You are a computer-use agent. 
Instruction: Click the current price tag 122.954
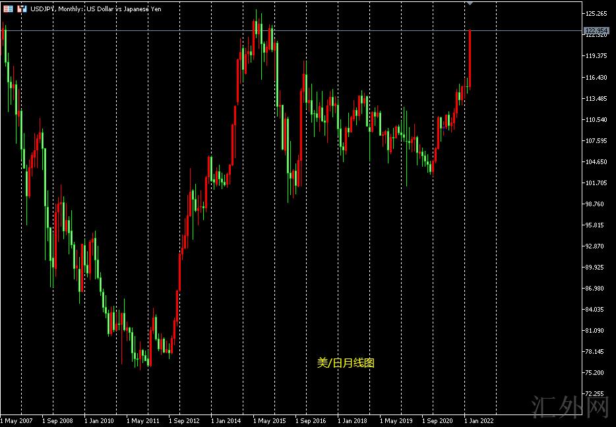point(596,30)
